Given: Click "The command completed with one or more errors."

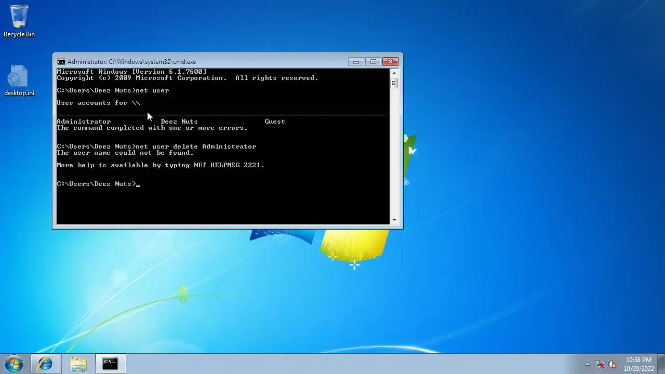Looking at the screenshot, I should click(152, 128).
